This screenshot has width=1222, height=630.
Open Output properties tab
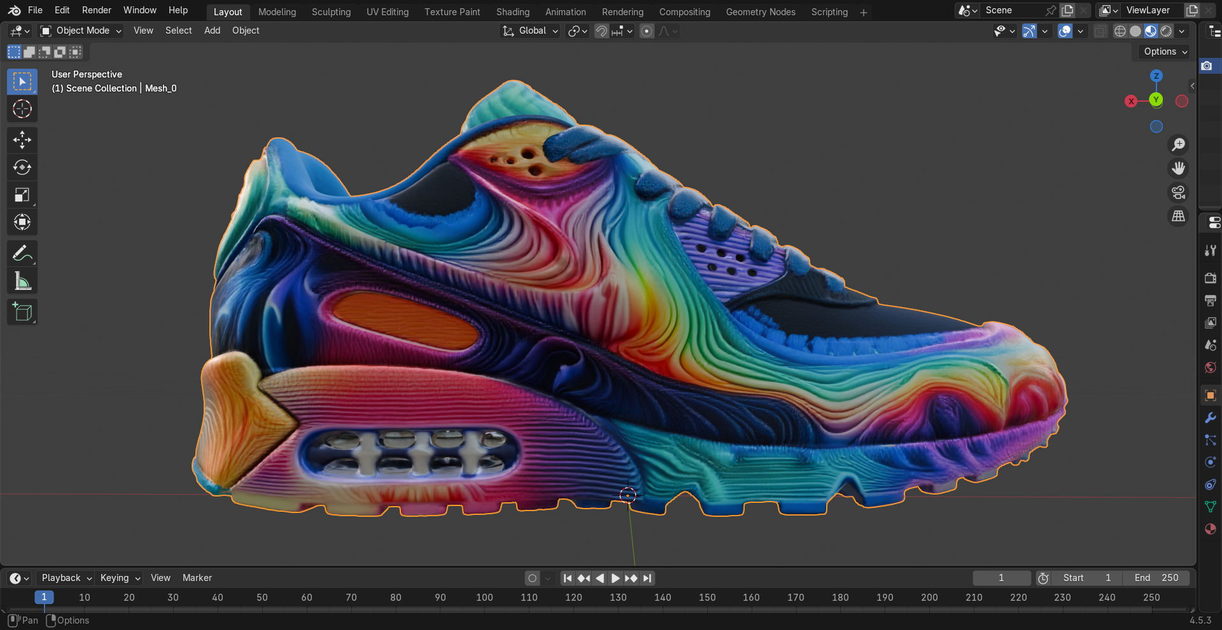pos(1211,300)
